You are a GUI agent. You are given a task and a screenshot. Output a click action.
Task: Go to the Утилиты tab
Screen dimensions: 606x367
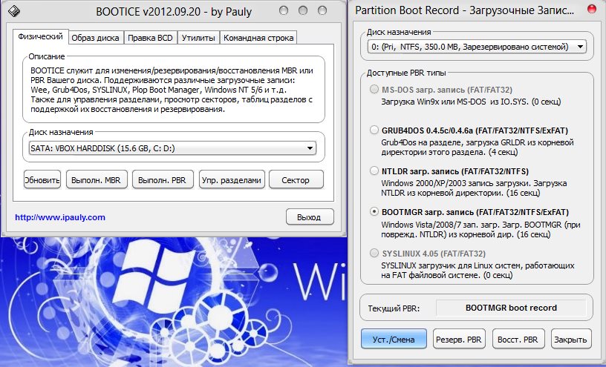pyautogui.click(x=198, y=38)
